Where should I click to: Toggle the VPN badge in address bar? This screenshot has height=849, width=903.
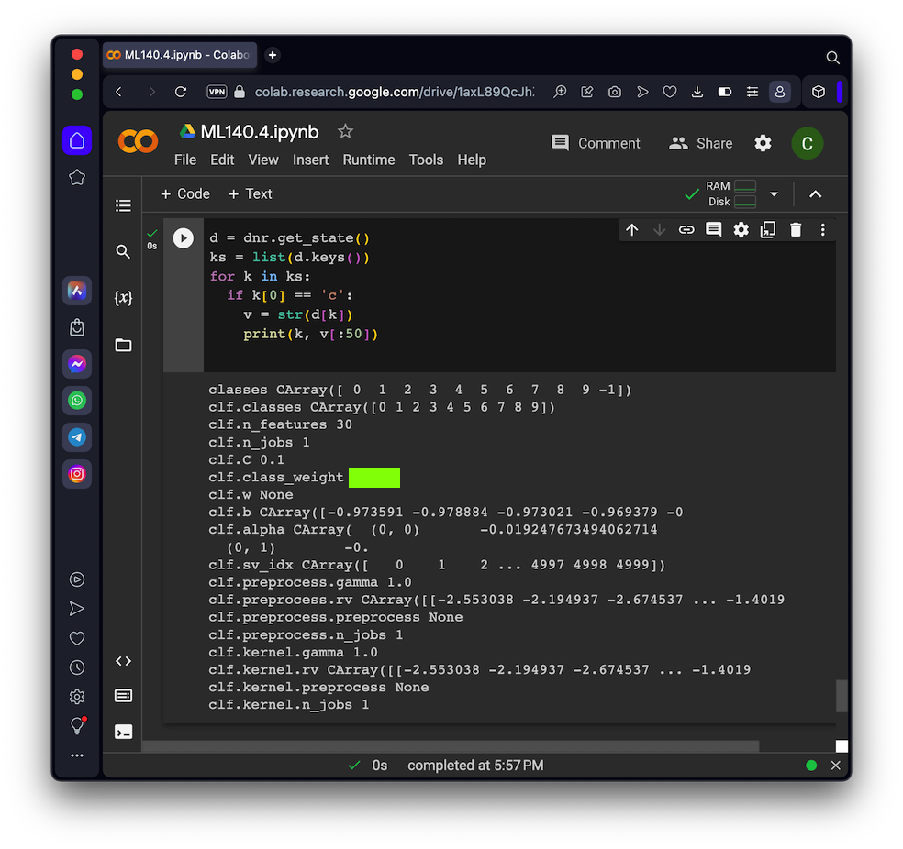click(x=217, y=92)
